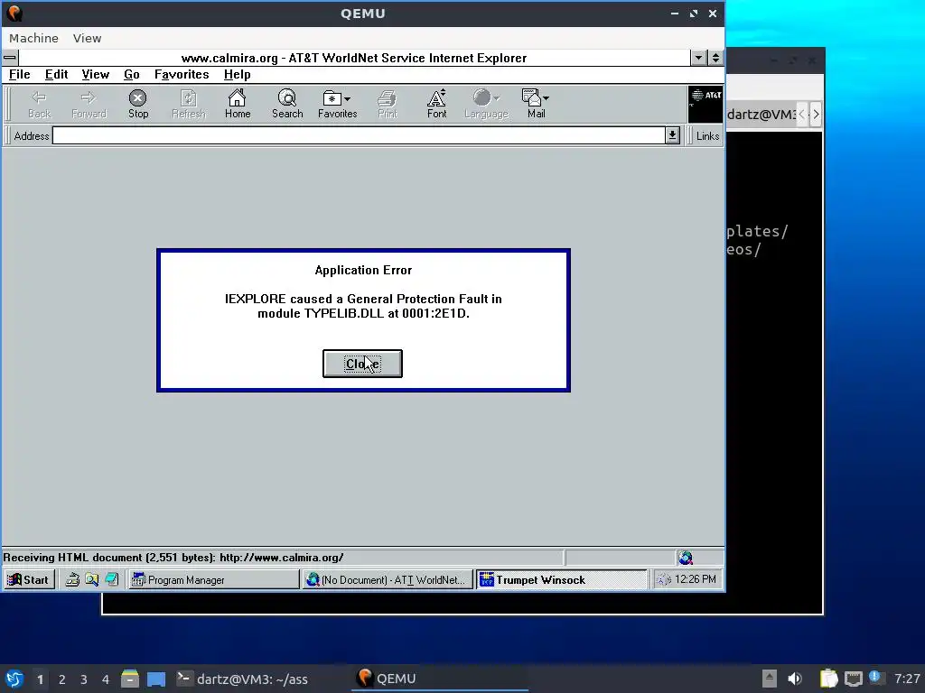Click the terminal tab scroll right arrow
The image size is (925, 693).
pos(817,114)
